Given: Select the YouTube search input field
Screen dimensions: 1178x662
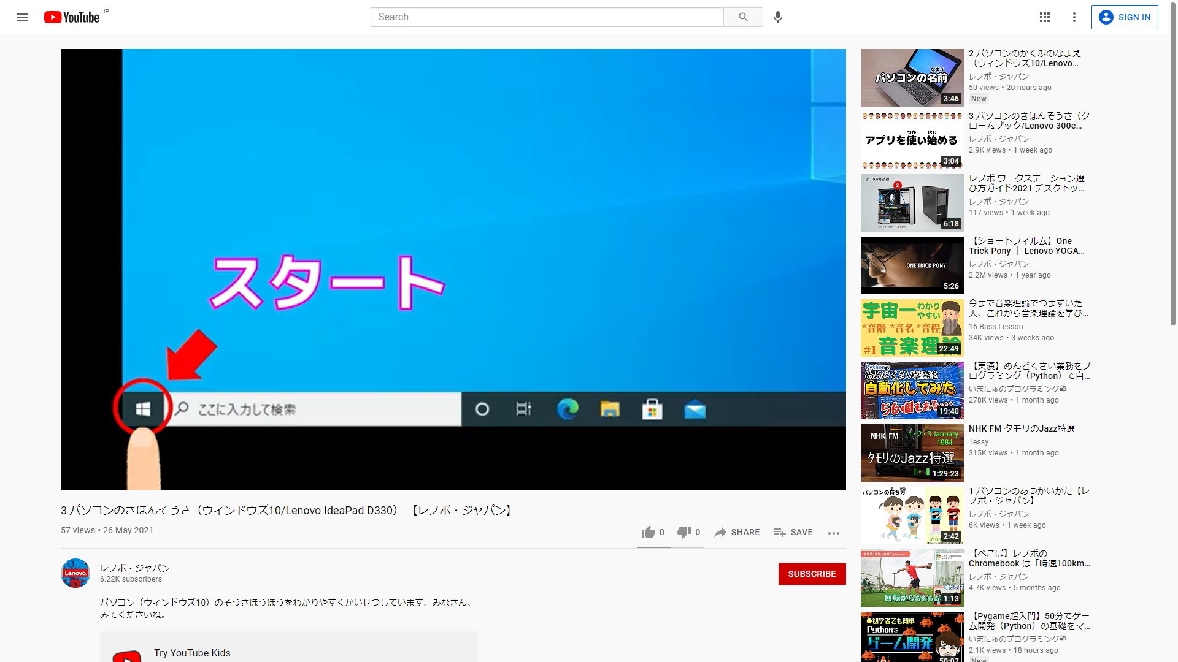Looking at the screenshot, I should 547,16.
